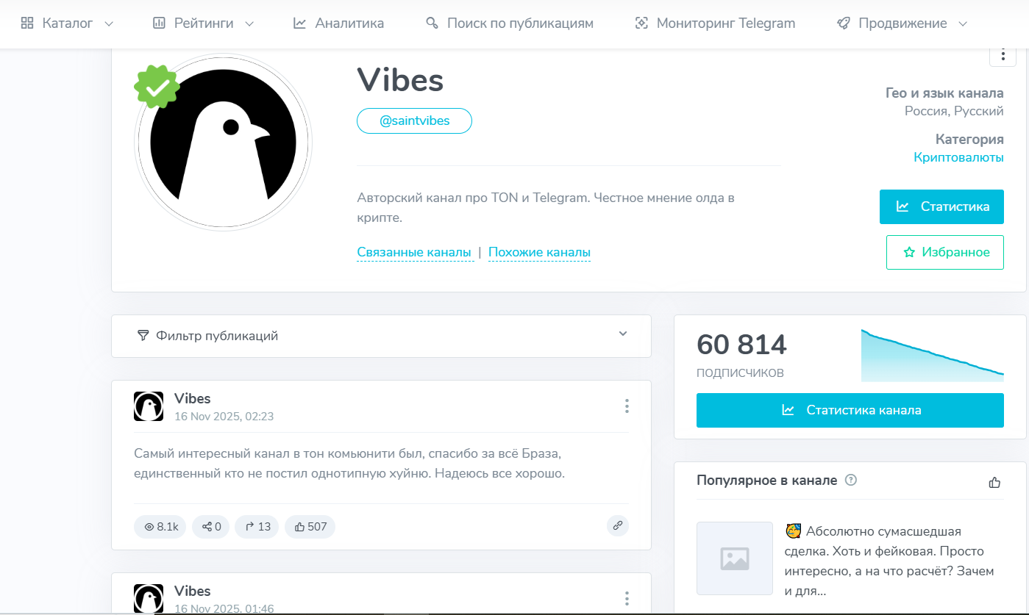Open the Продвижение dropdown menu

(902, 24)
